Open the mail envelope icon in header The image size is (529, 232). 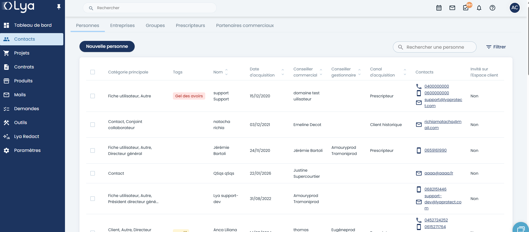(452, 8)
